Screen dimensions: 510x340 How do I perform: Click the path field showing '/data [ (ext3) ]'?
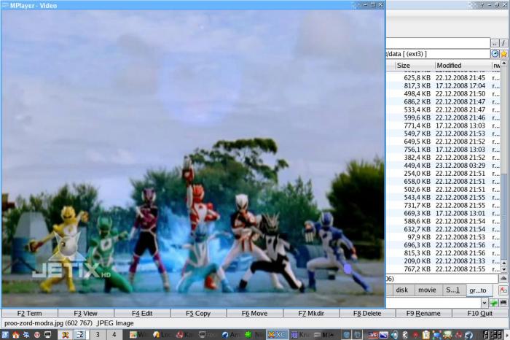point(438,54)
